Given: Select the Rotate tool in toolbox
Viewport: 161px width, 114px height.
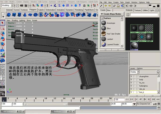Looking at the screenshot, I should click(x=2, y=39).
